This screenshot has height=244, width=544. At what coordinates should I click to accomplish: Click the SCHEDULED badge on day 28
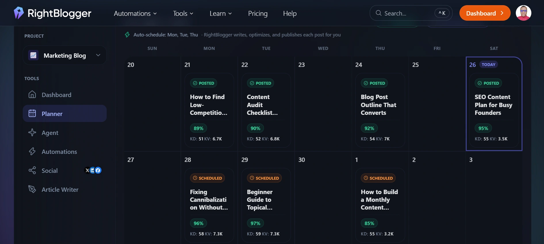[x=207, y=178]
